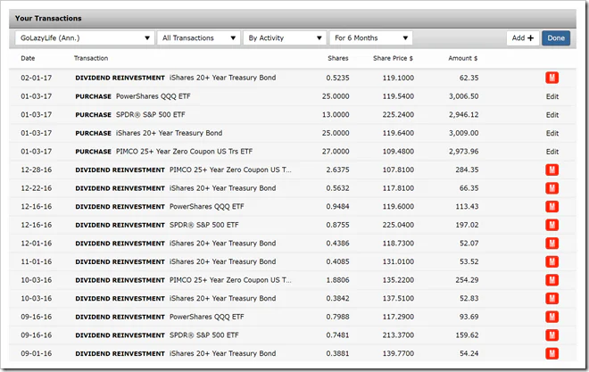The height and width of the screenshot is (372, 589).
Task: Click amount 159.62
Action: click(x=467, y=335)
